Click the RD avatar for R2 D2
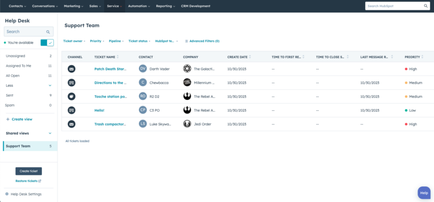The width and height of the screenshot is (434, 202). pyautogui.click(x=143, y=97)
